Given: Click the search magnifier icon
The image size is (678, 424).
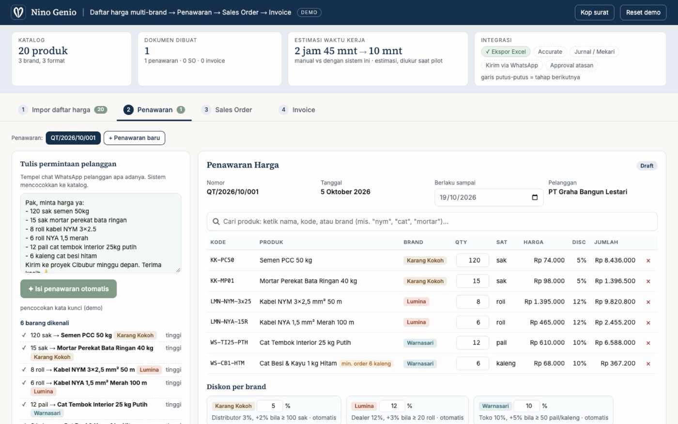Looking at the screenshot, I should tap(216, 221).
